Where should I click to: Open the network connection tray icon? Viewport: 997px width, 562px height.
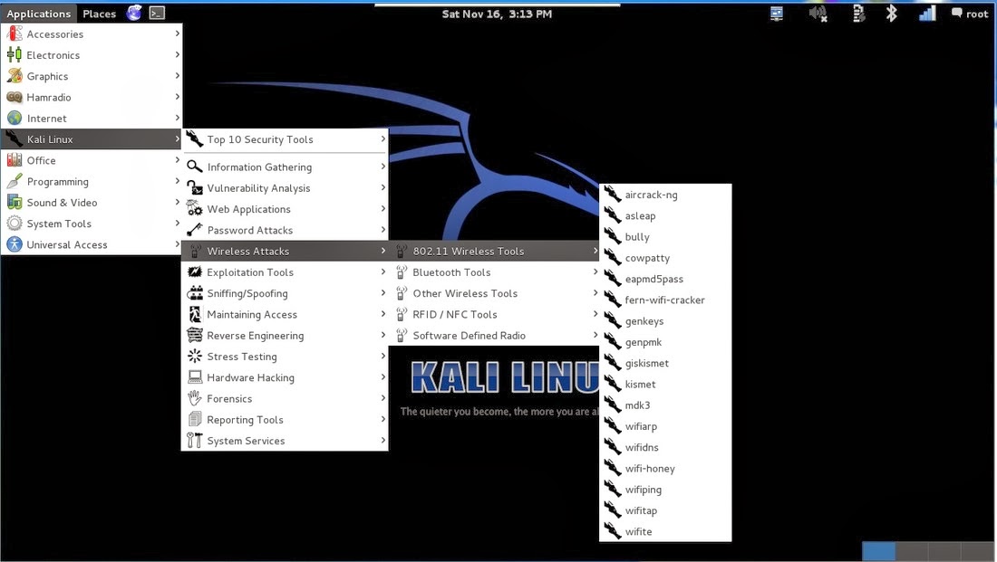(777, 14)
